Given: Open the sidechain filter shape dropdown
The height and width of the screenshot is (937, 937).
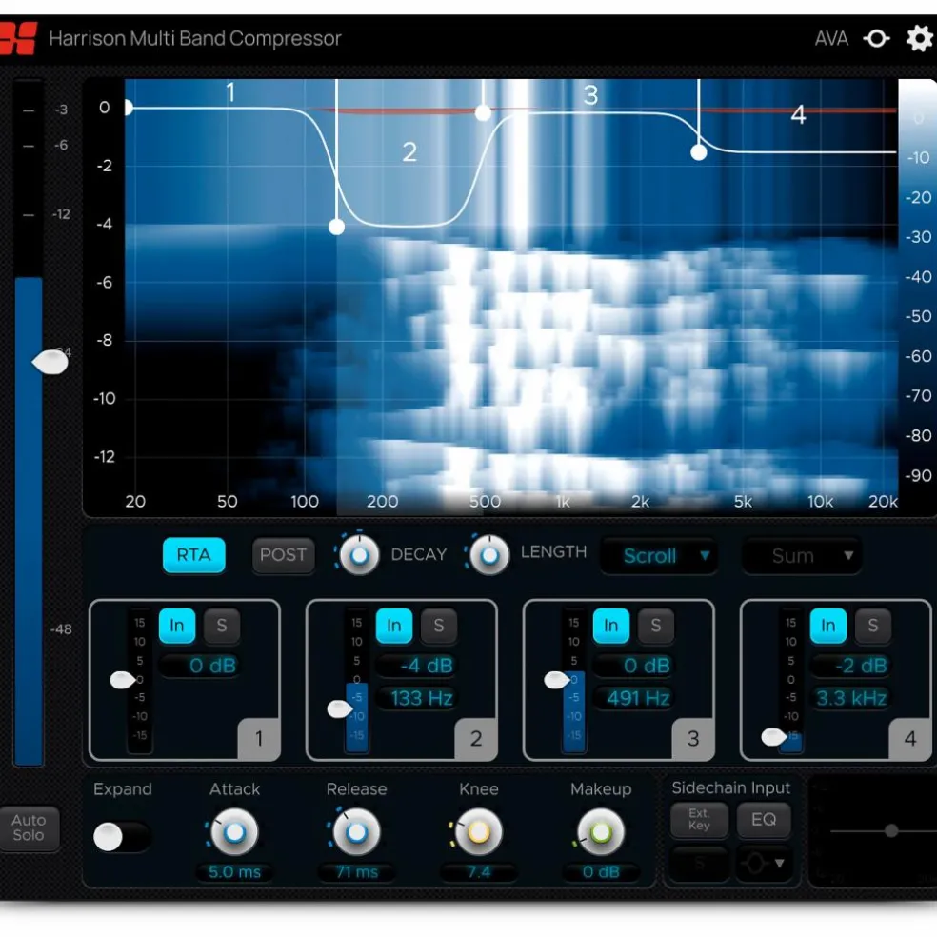Looking at the screenshot, I should (x=764, y=864).
